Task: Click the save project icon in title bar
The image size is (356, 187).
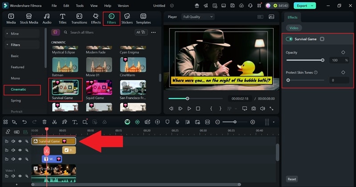Action: [x=232, y=6]
